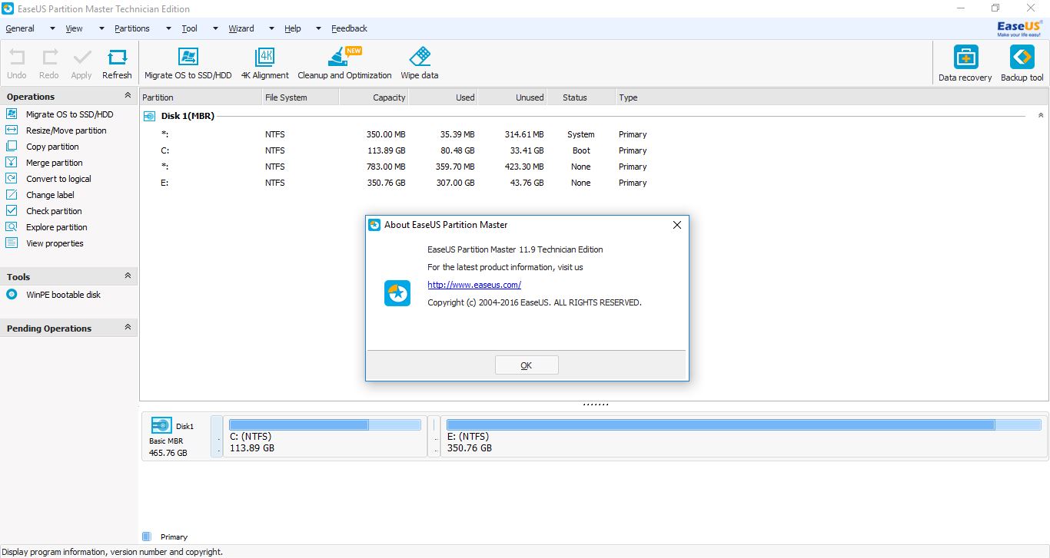Image resolution: width=1050 pixels, height=558 pixels.
Task: Open the Wipe data tool
Action: (420, 64)
